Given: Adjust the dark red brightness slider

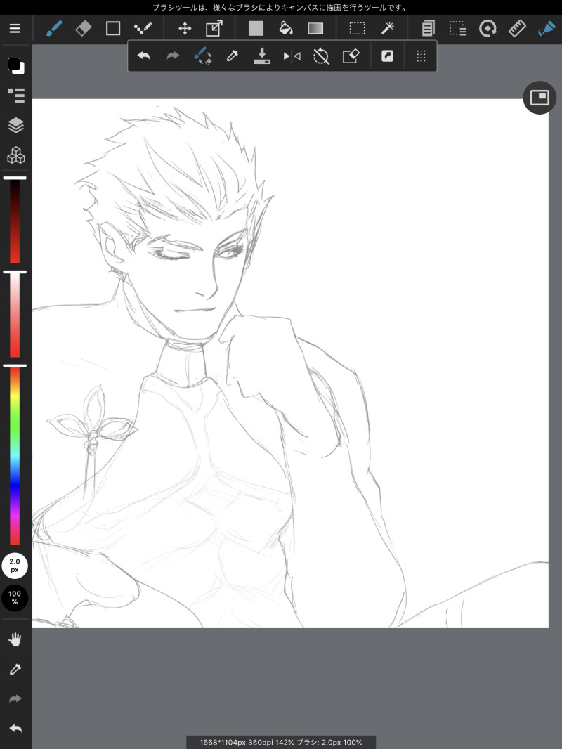Looking at the screenshot, I should click(x=15, y=220).
